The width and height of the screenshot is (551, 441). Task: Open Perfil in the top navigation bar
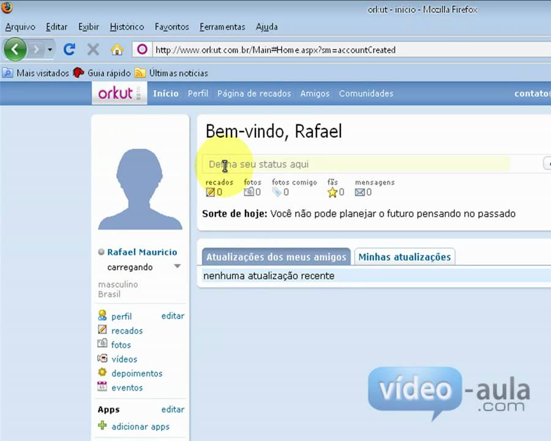tap(198, 94)
